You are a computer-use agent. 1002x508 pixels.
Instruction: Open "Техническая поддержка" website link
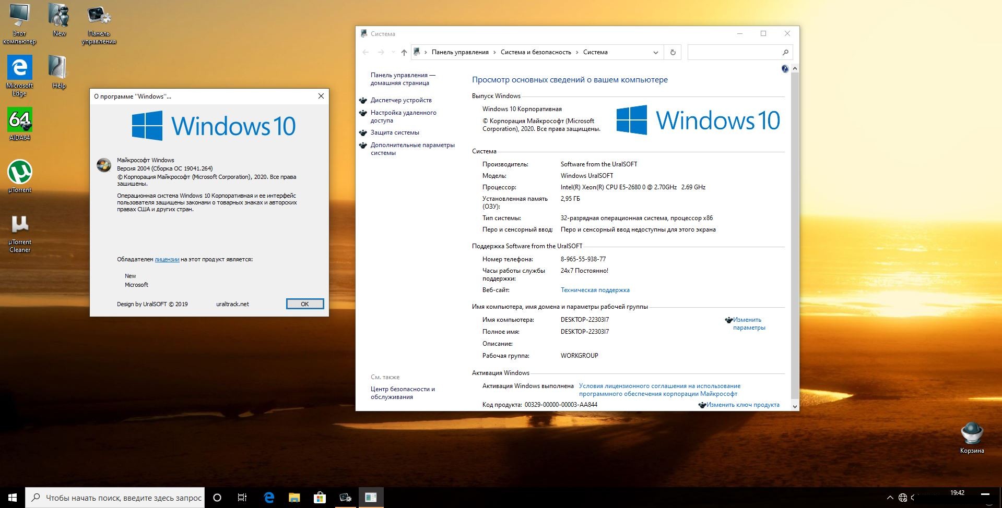[595, 290]
